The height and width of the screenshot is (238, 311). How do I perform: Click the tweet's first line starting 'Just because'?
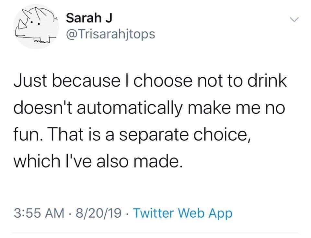click(150, 81)
